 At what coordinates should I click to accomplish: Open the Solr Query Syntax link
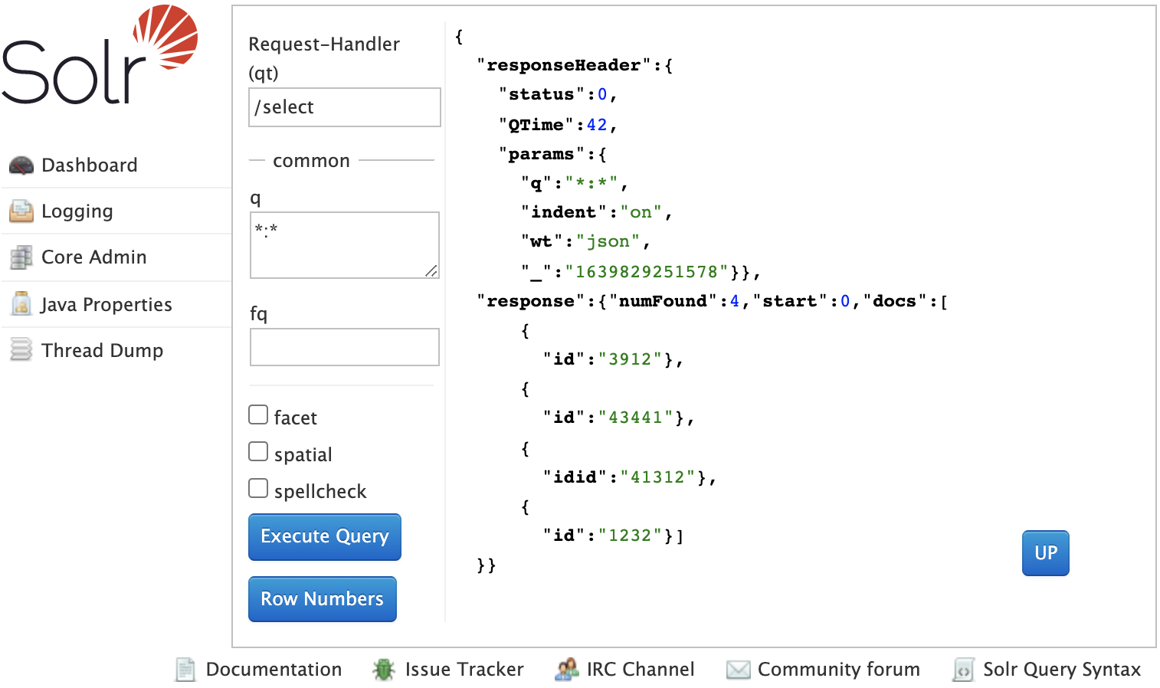[1062, 670]
